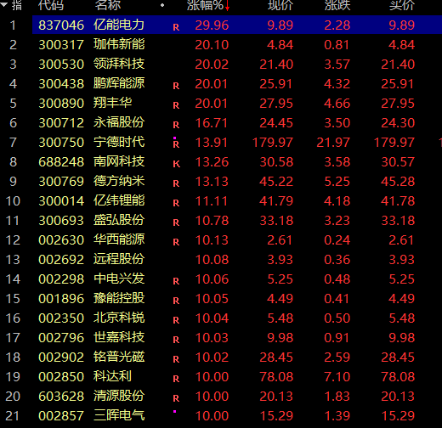Select stock name 鹏辉能源
The height and width of the screenshot is (428, 442).
pos(119,83)
